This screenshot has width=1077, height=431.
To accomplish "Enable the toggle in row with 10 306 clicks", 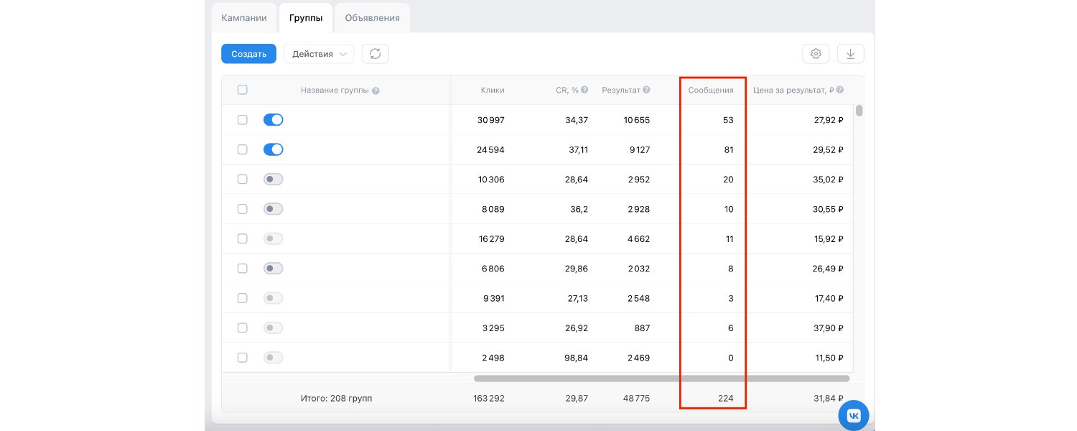I will click(x=273, y=180).
